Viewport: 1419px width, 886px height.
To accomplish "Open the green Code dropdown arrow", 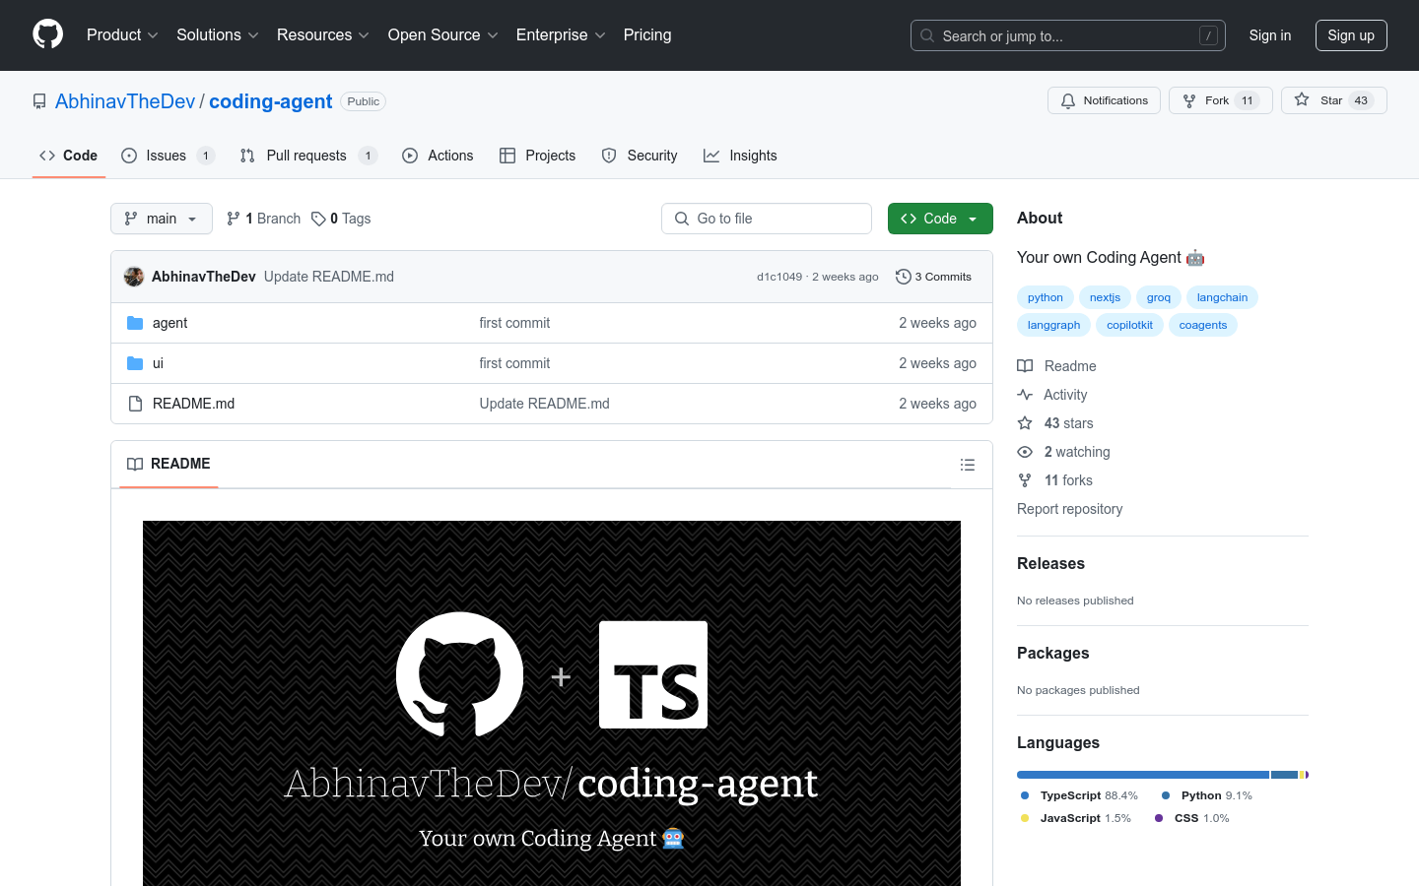I will (x=972, y=218).
